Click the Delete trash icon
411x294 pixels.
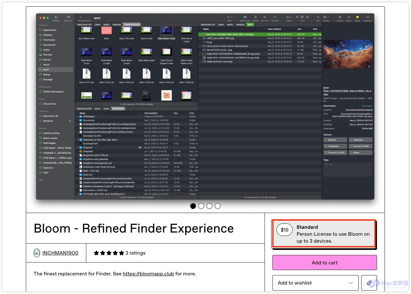(255, 17)
